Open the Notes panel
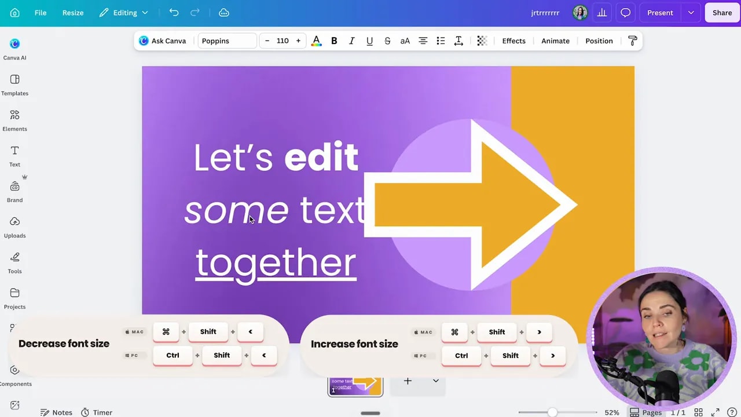Viewport: 741px width, 417px height. (x=56, y=412)
